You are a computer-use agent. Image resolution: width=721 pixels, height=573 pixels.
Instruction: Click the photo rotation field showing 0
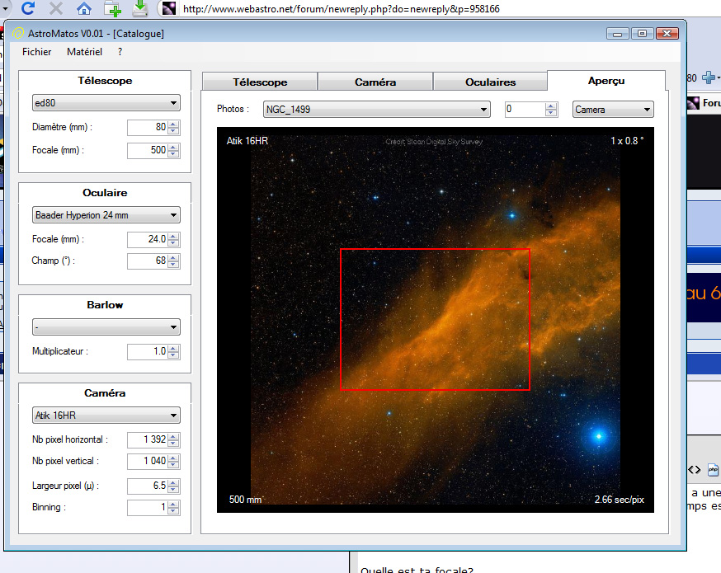pyautogui.click(x=525, y=110)
